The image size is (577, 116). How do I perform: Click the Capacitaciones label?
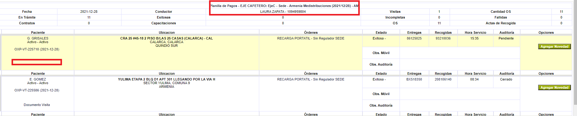pyautogui.click(x=163, y=23)
